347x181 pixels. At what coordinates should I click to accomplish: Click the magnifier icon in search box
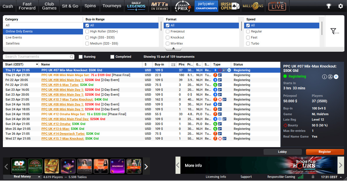pyautogui.click(x=71, y=57)
